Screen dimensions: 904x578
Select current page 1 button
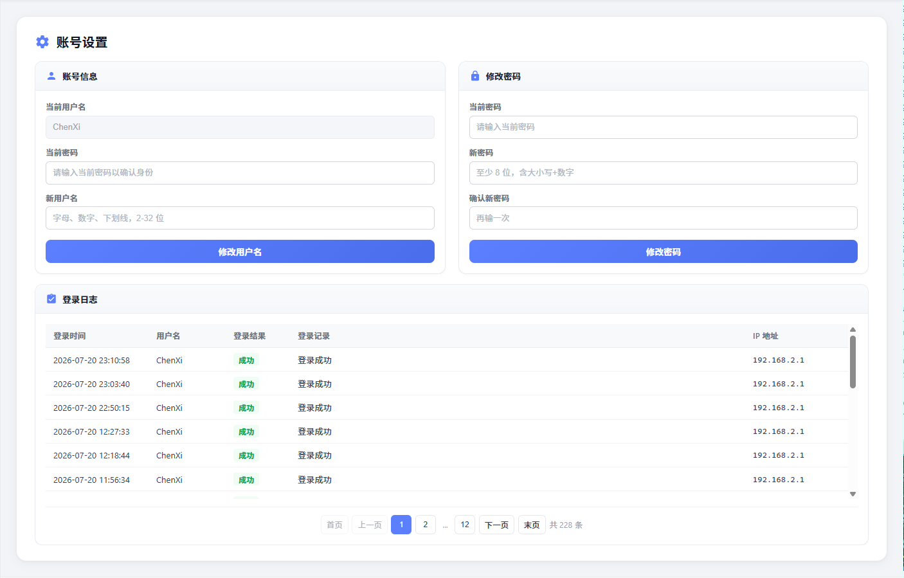401,525
